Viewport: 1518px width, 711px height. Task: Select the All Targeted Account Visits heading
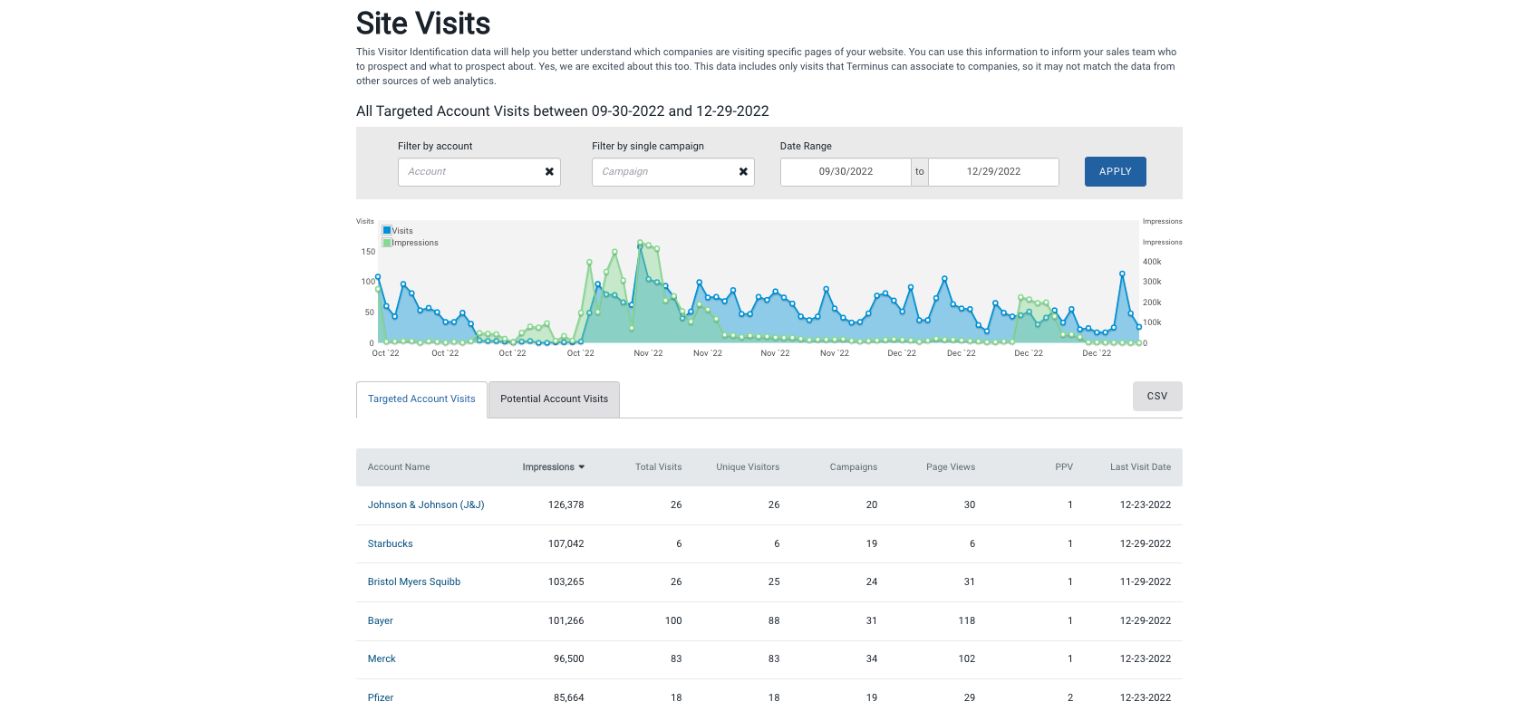[563, 111]
